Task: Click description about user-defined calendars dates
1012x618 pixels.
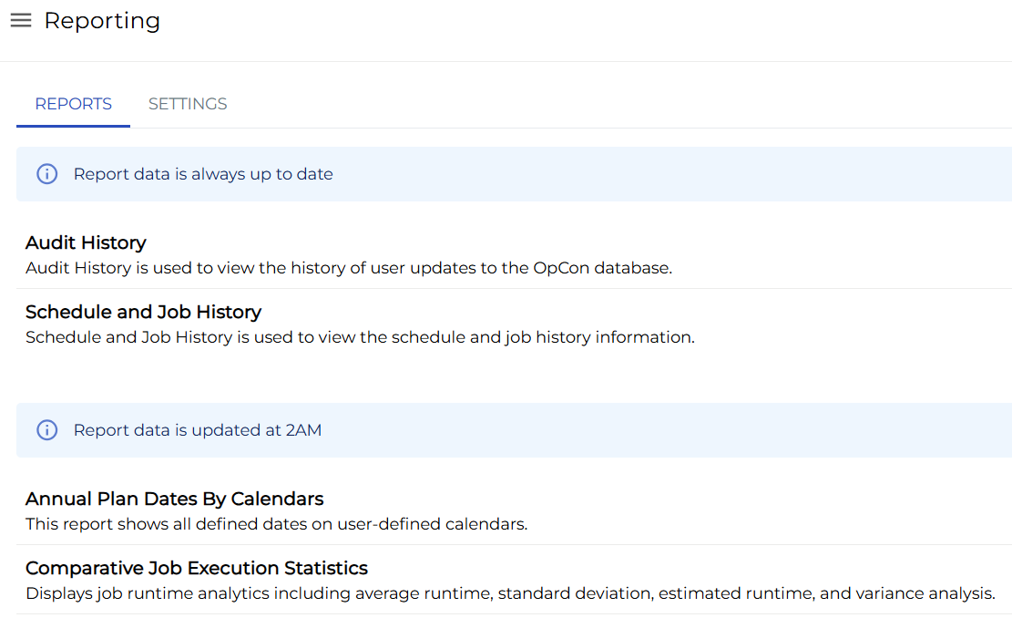Action: coord(276,524)
